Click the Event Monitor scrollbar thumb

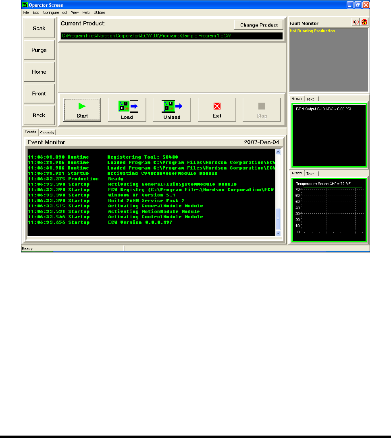click(278, 219)
